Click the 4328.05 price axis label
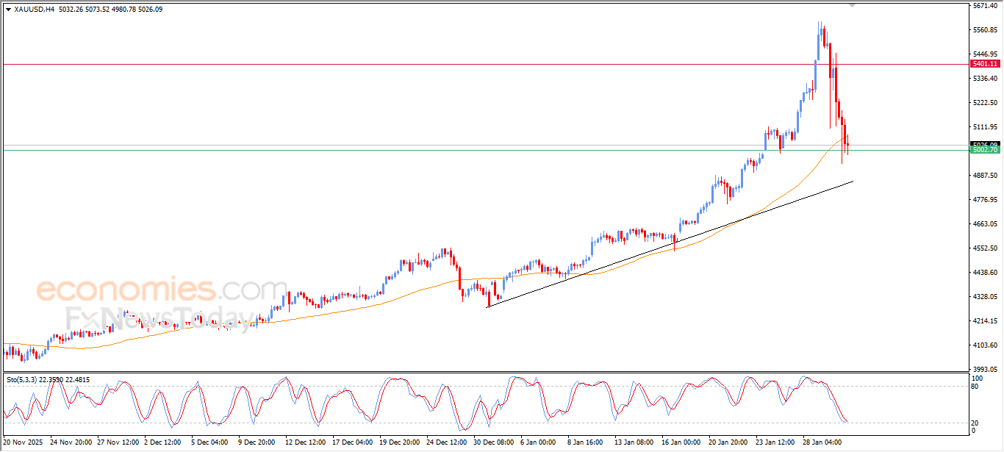This screenshot has height=452, width=1004. (985, 297)
